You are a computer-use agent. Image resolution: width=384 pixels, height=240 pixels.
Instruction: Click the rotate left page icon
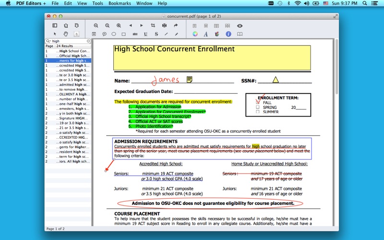[66, 25]
